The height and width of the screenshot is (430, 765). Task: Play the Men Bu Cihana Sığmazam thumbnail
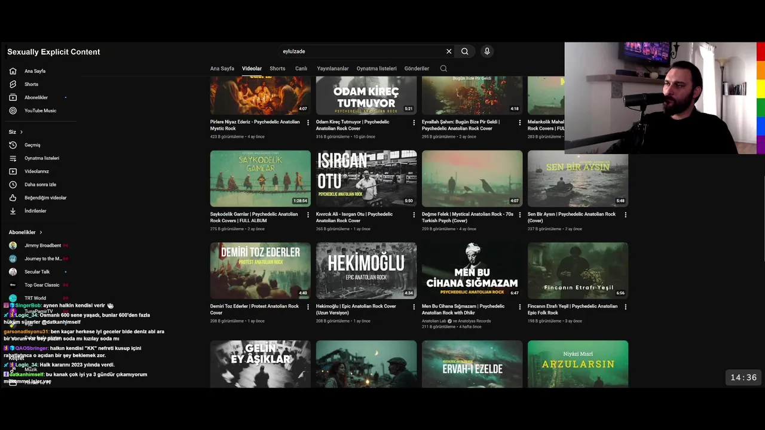pyautogui.click(x=472, y=271)
